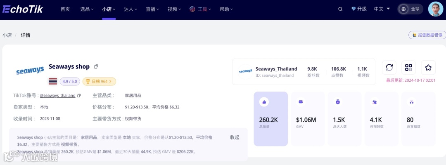446x165 pixels.
Task: Click the user avatar icon
Action: [x=436, y=9]
